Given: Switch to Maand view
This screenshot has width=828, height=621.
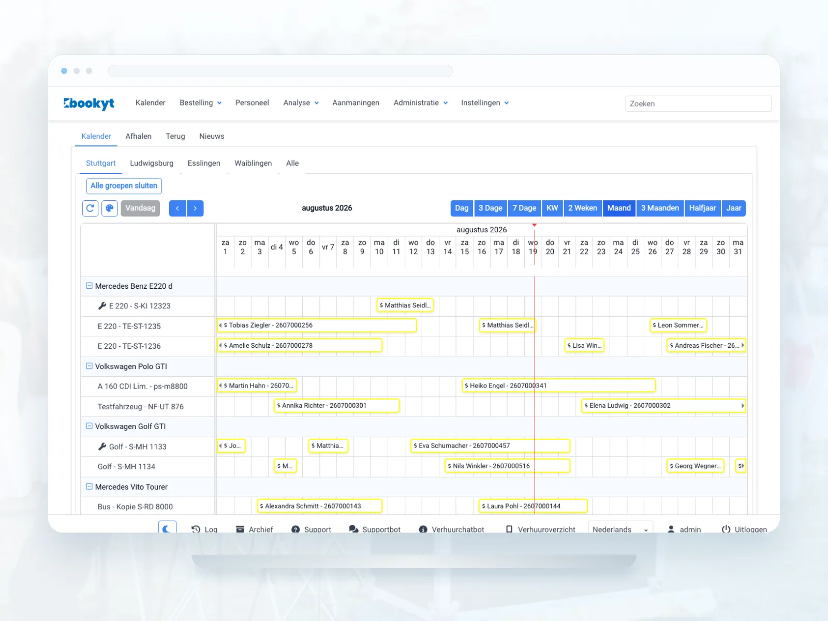Looking at the screenshot, I should 619,208.
